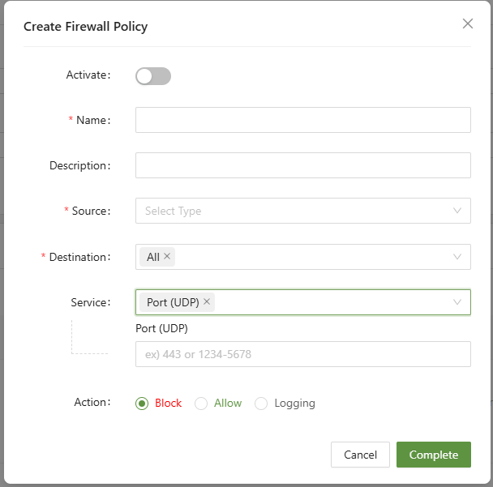Remove the Port (UDP) service tag

tap(207, 301)
